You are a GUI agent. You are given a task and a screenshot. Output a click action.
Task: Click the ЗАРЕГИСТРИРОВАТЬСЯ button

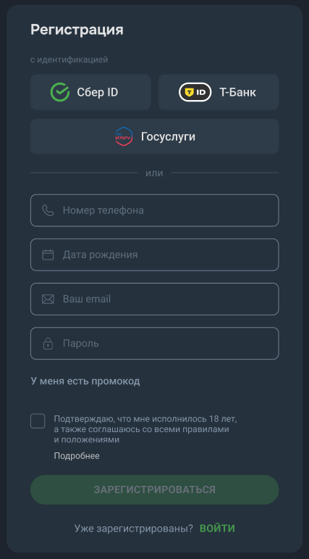(x=155, y=489)
